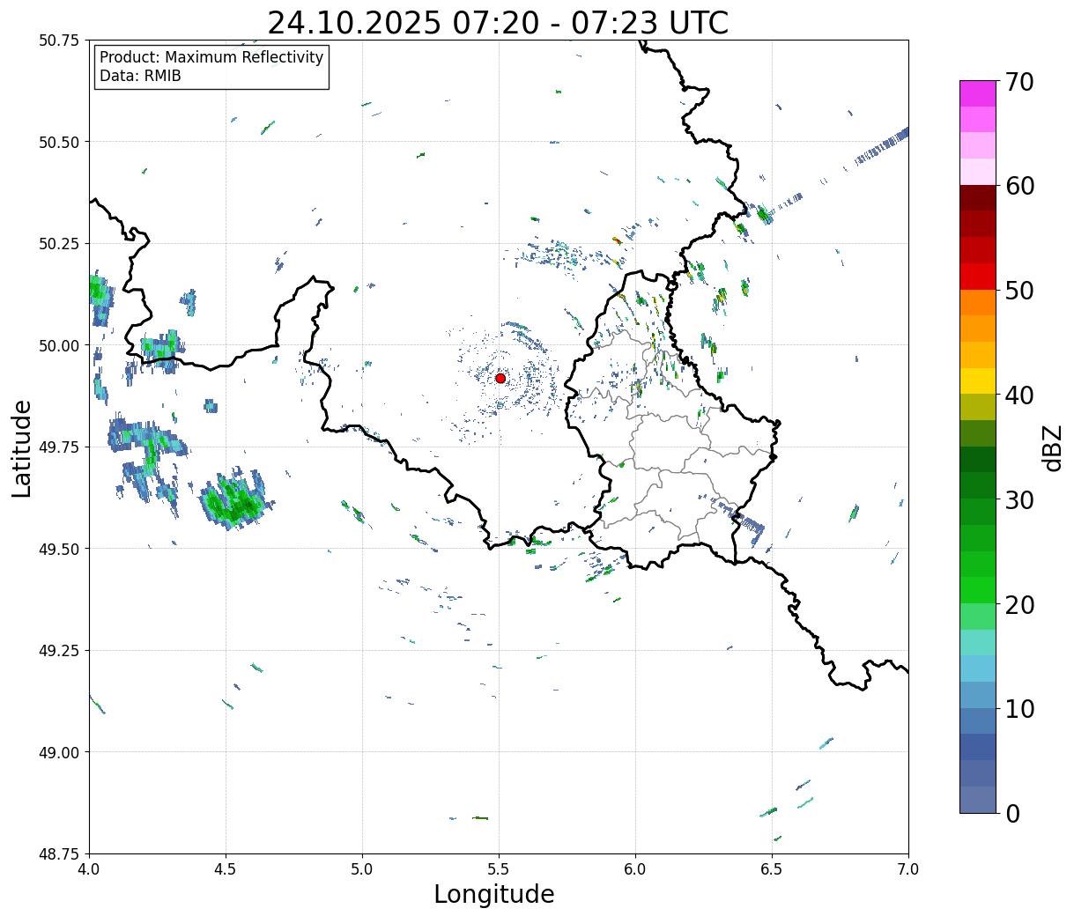Click the 49.25 latitude tick label
Screen dimensions: 1074x916
point(59,651)
